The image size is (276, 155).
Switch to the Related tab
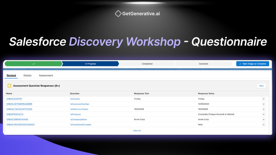[x=11, y=75]
